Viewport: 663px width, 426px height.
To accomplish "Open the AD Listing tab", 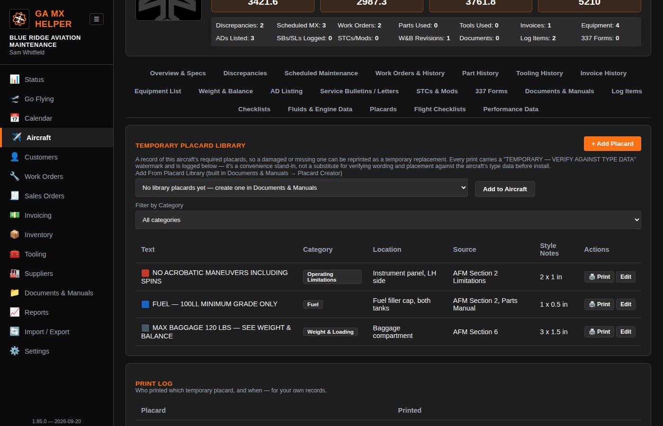I will [287, 91].
